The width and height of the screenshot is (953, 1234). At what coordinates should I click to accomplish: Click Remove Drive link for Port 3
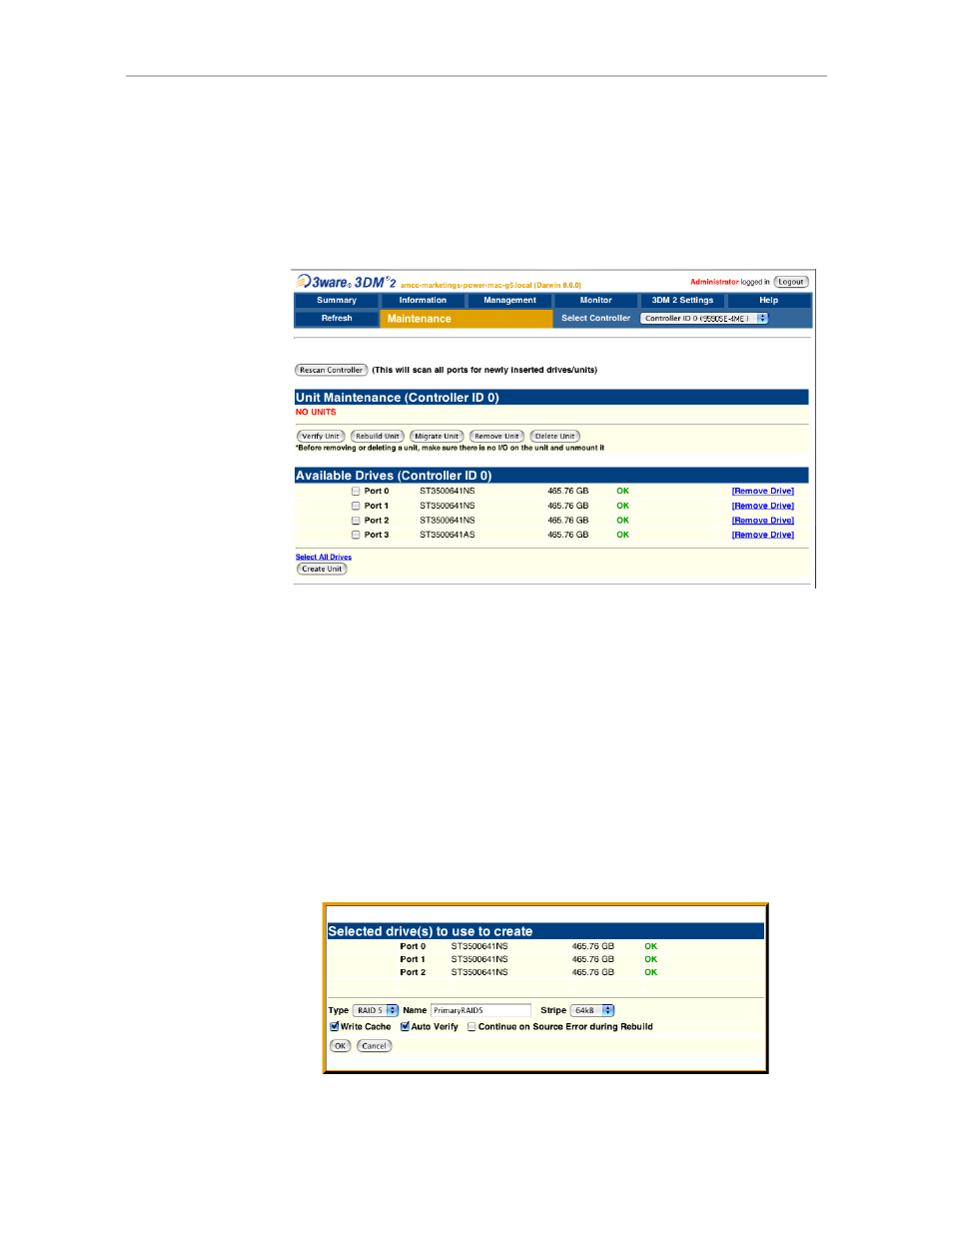(x=763, y=535)
